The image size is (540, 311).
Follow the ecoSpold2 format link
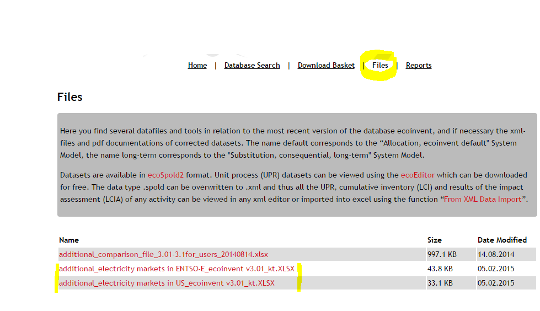pos(164,175)
